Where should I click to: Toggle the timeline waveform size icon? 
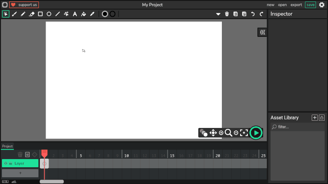point(14,182)
